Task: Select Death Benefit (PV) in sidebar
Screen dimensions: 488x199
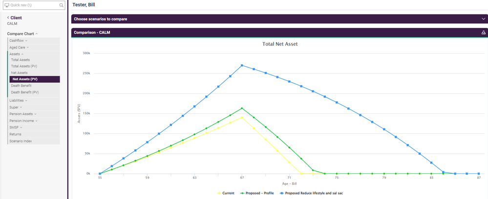Action: click(24, 92)
